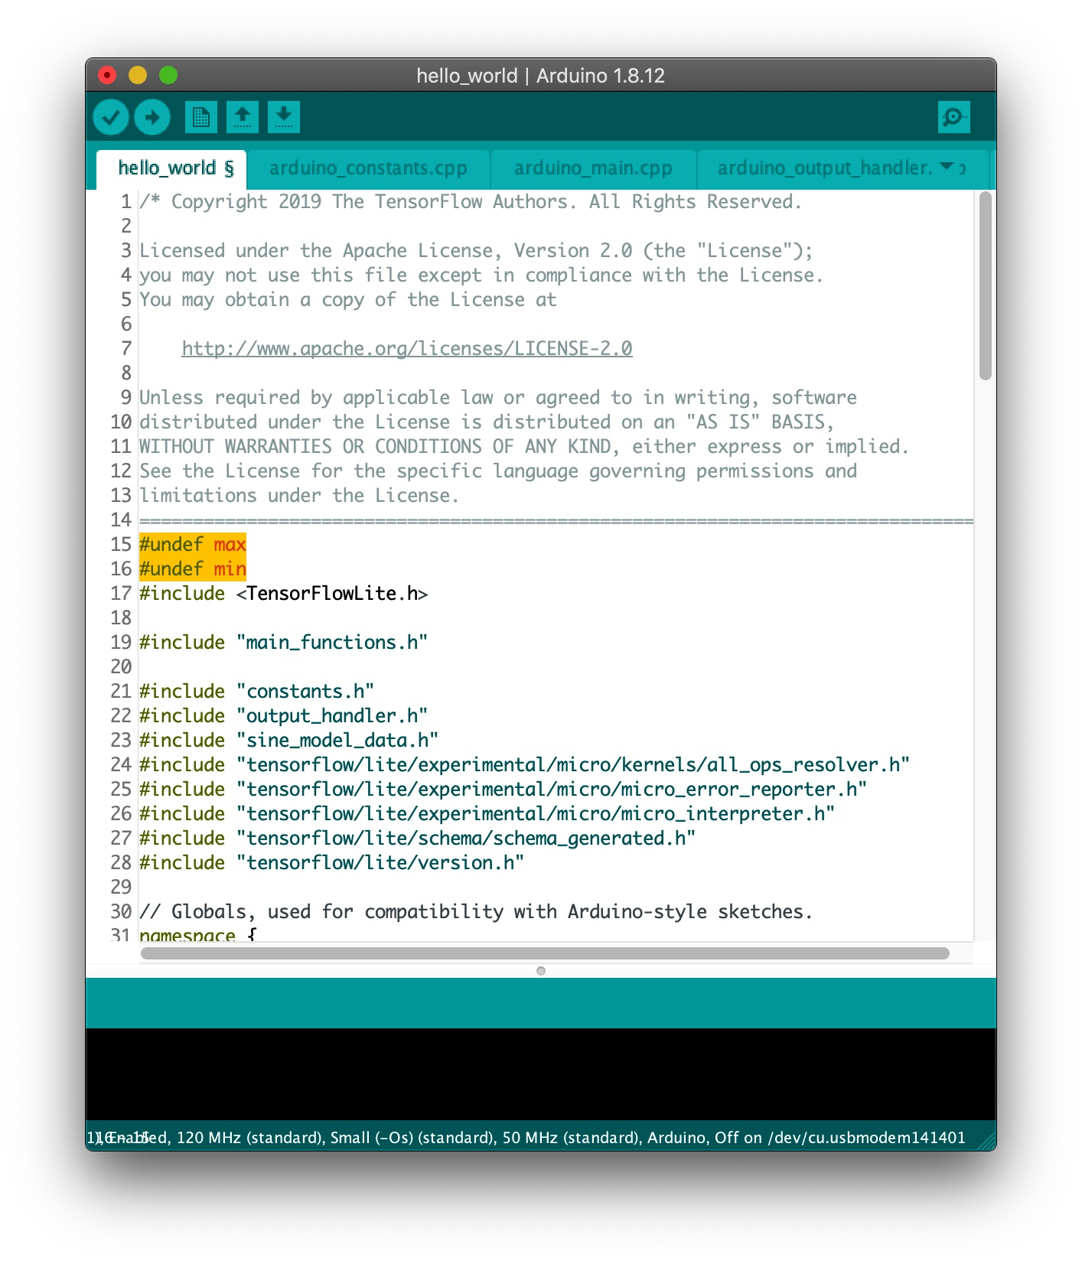Open the tab options dropdown arrow

(x=947, y=166)
